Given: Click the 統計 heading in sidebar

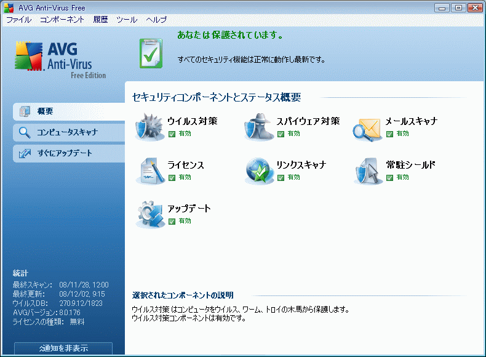Looking at the screenshot, I should [x=20, y=273].
